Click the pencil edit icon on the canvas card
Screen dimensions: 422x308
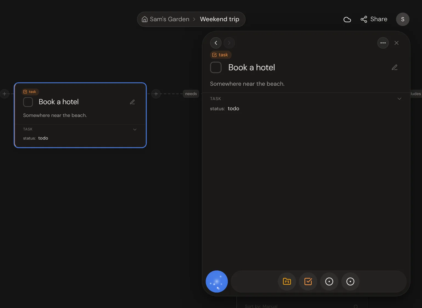pos(132,102)
